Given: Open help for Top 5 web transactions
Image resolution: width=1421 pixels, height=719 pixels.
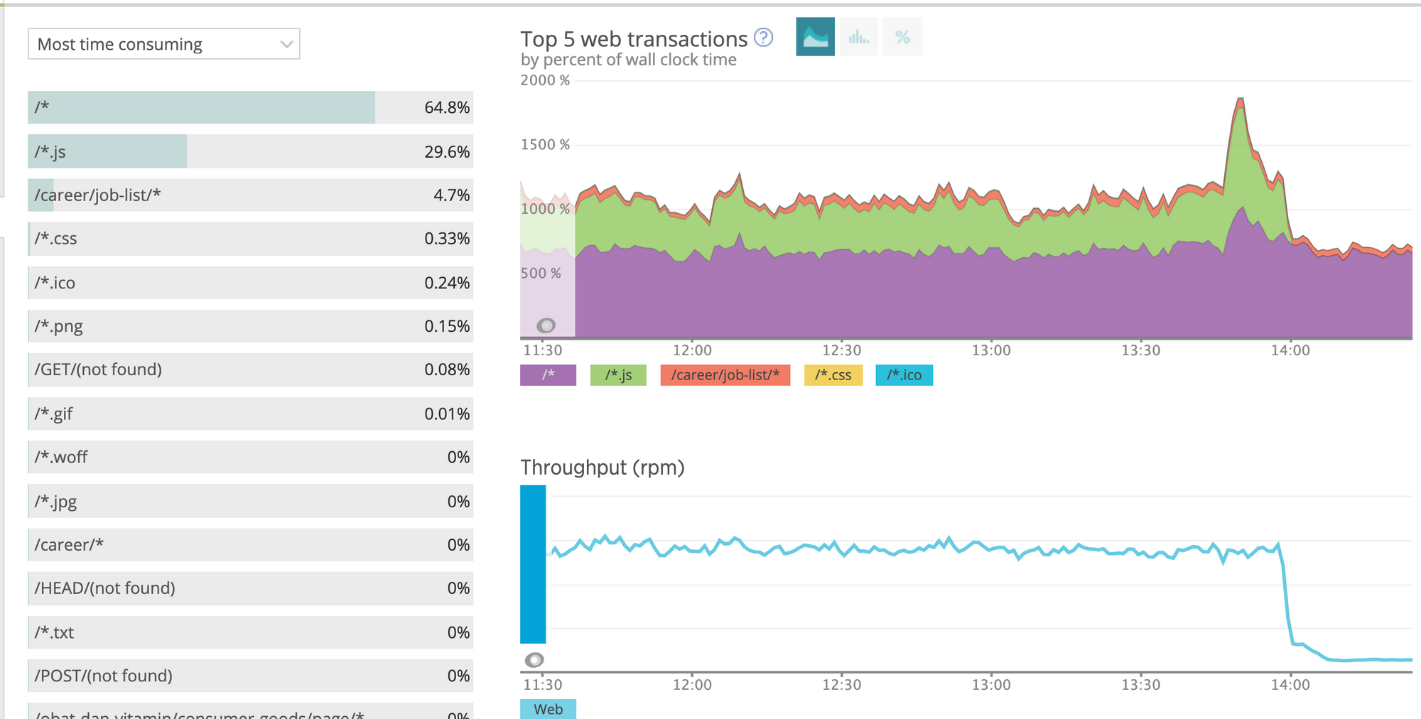Looking at the screenshot, I should coord(763,37).
